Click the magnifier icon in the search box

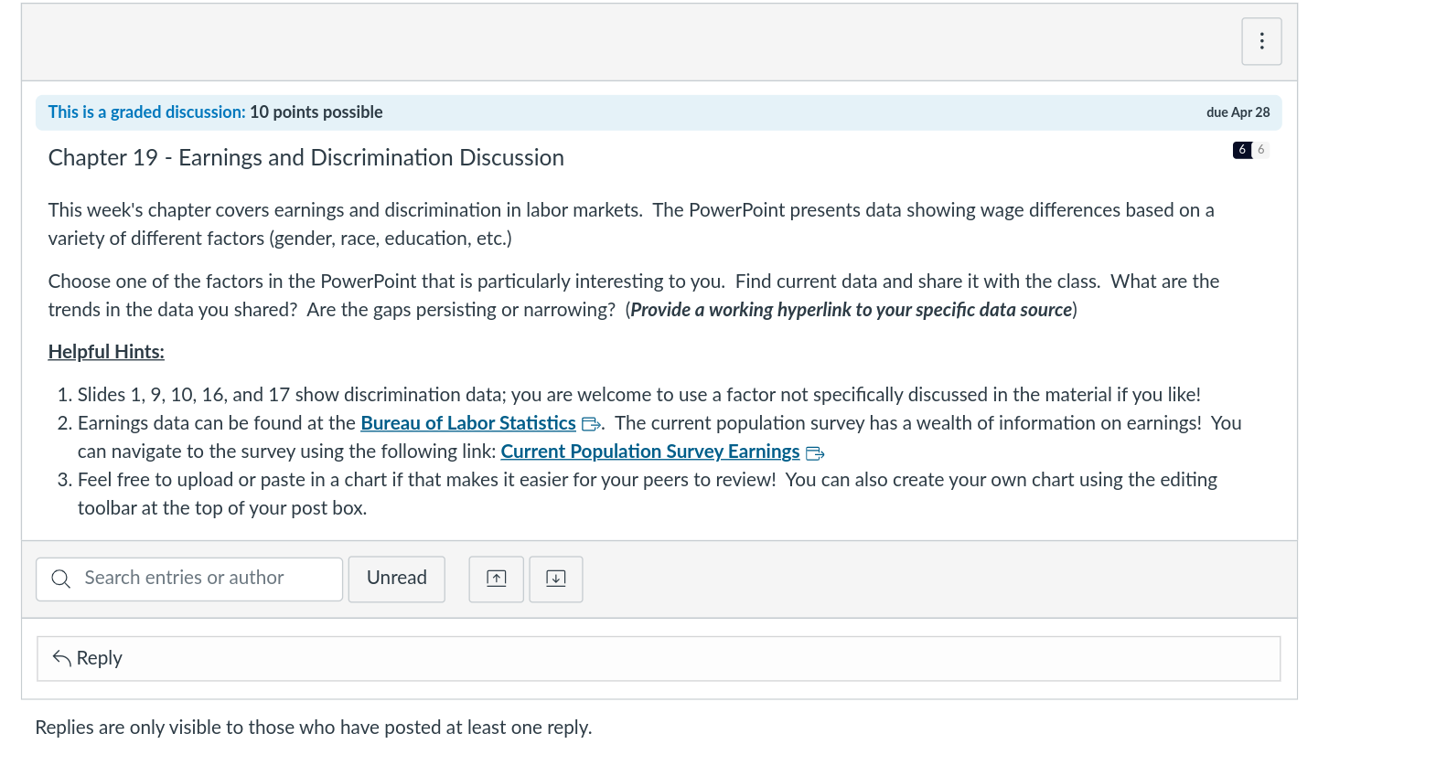[x=61, y=579]
